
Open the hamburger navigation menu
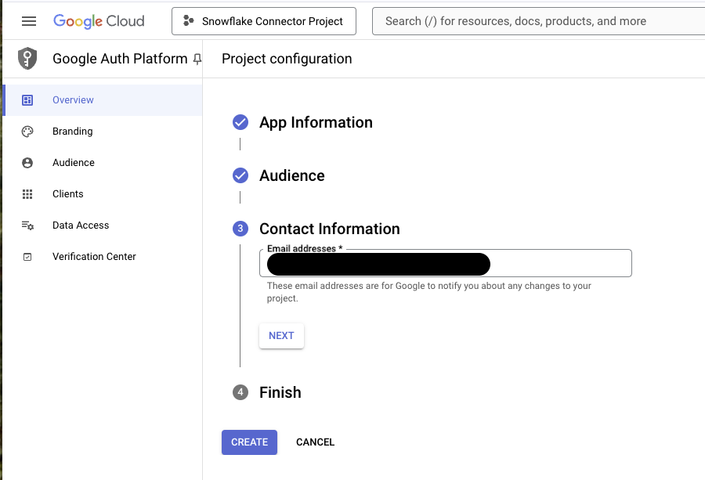pos(29,21)
